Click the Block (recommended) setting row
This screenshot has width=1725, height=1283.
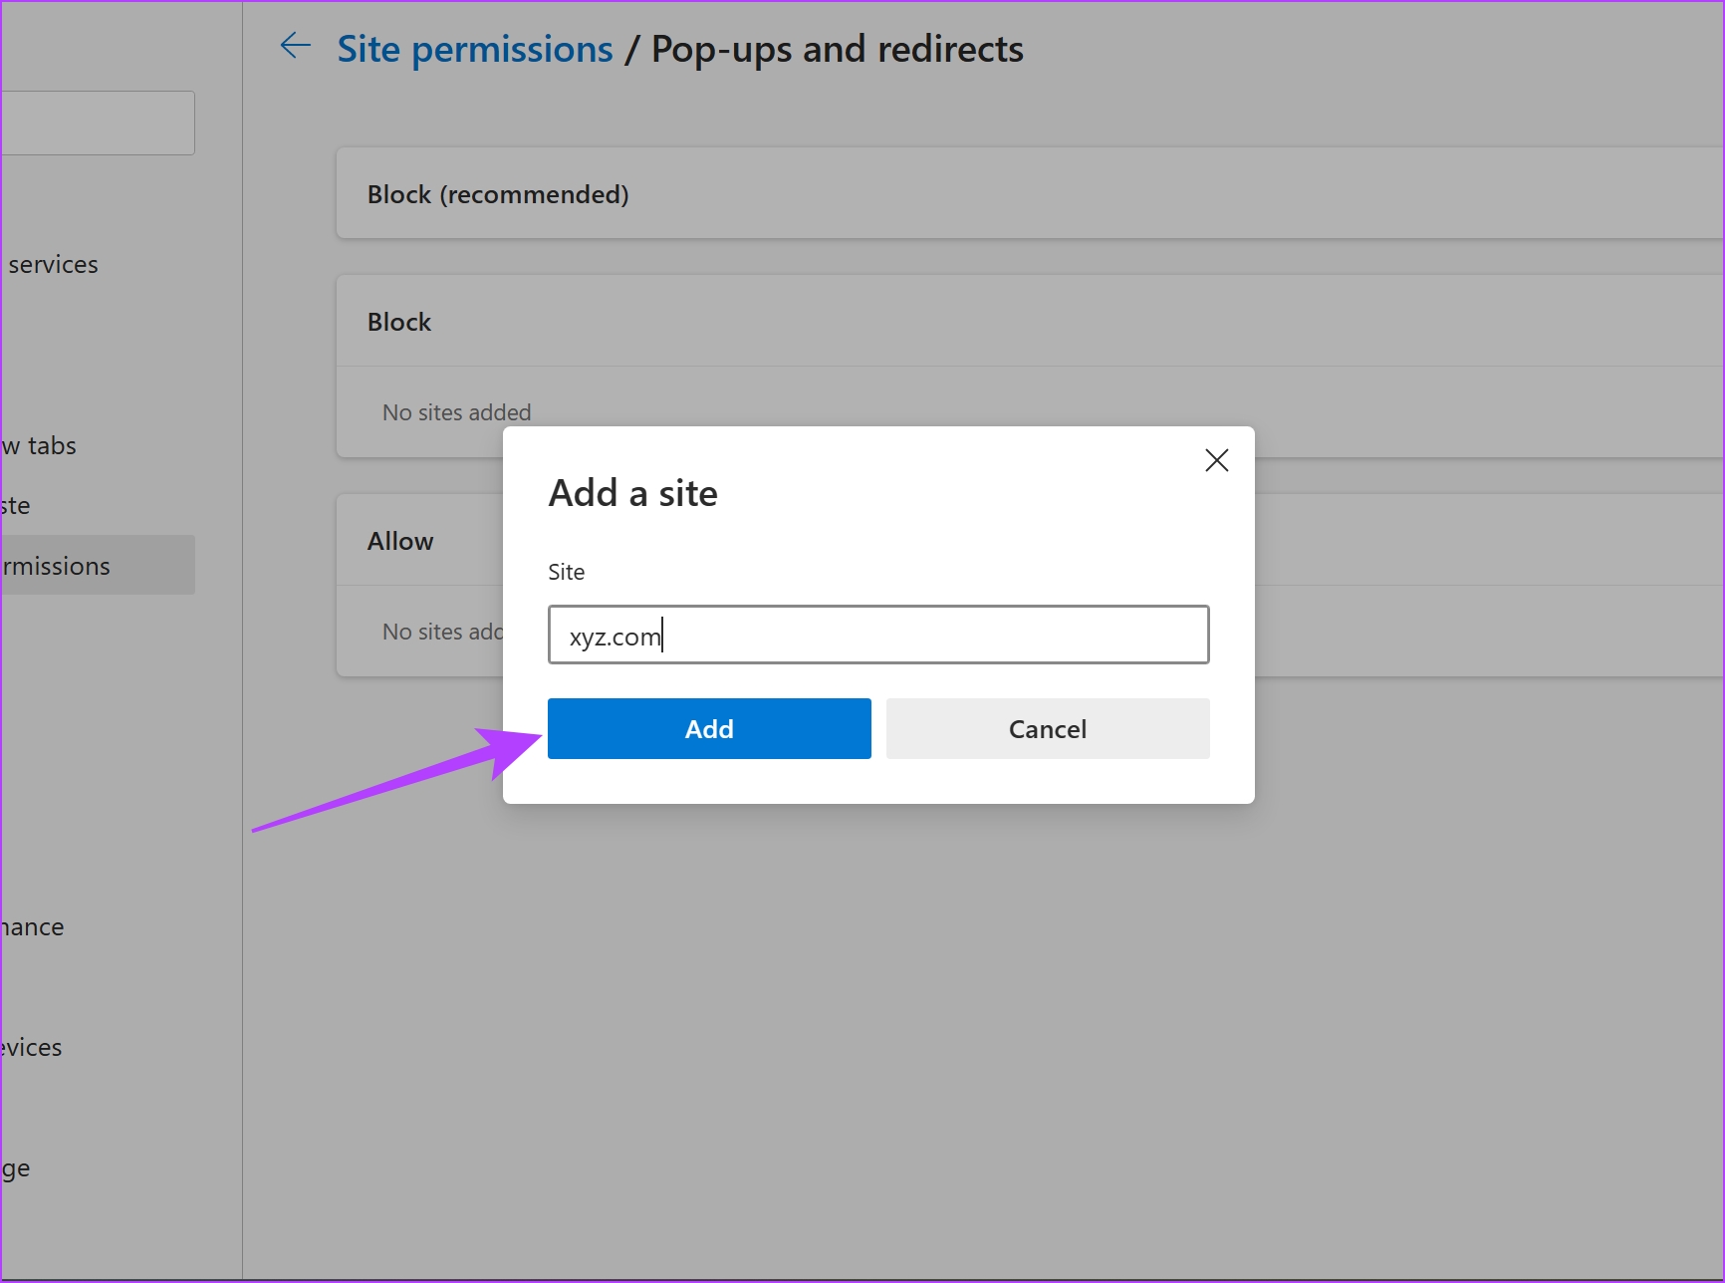(x=1030, y=193)
